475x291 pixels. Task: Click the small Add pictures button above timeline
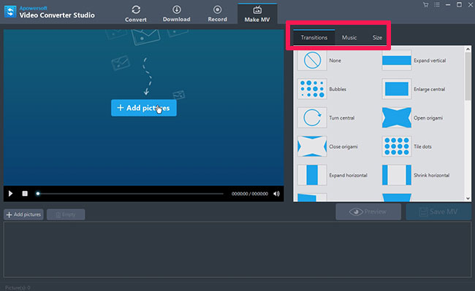pyautogui.click(x=23, y=214)
